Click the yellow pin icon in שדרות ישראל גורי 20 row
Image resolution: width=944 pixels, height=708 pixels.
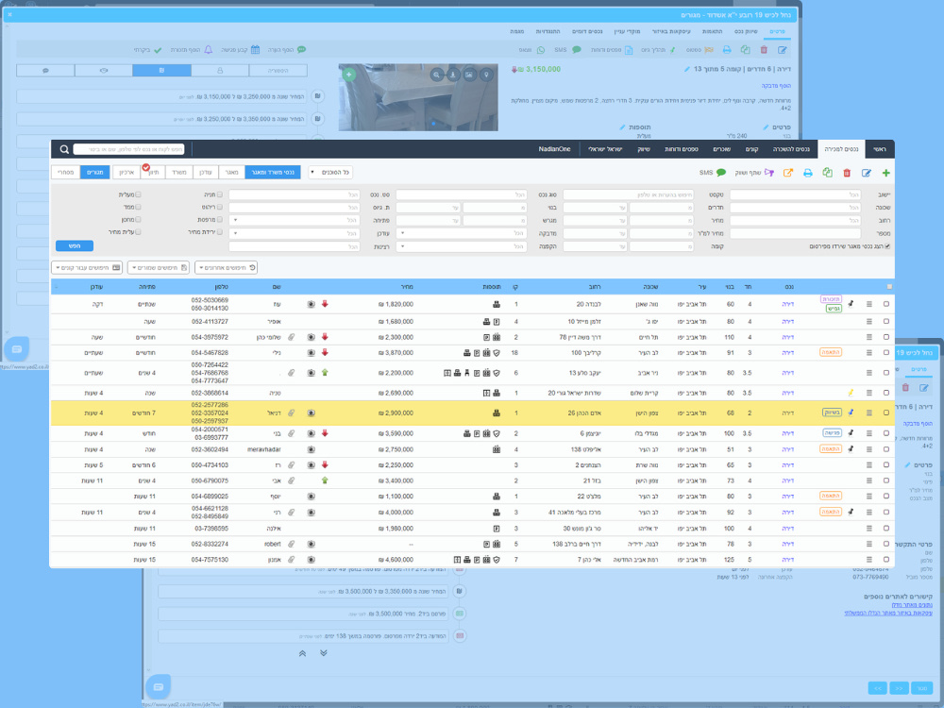[851, 393]
